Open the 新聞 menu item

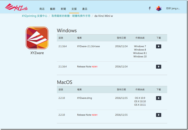pos(63,9)
